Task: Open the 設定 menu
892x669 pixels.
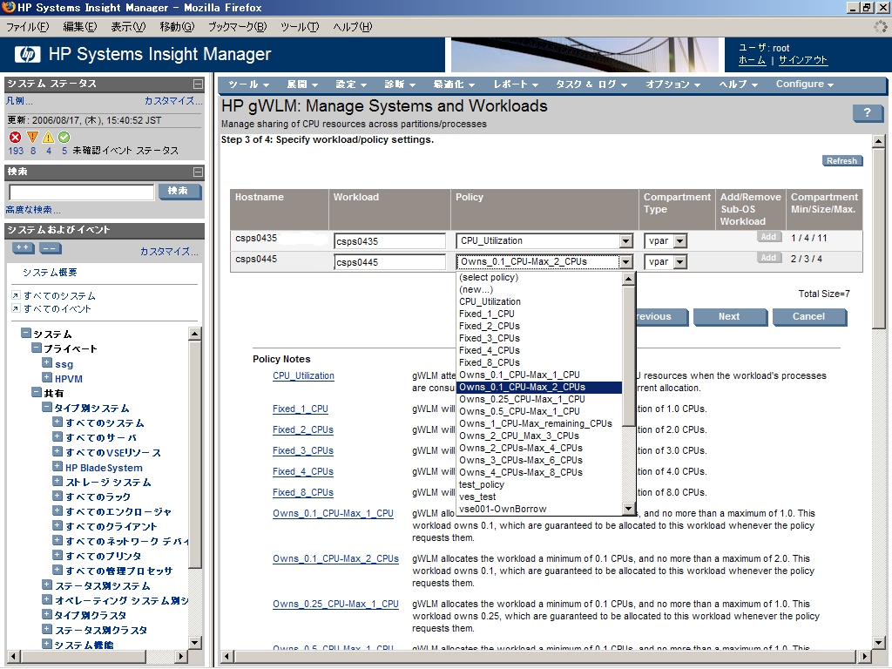Action: pyautogui.click(x=351, y=84)
